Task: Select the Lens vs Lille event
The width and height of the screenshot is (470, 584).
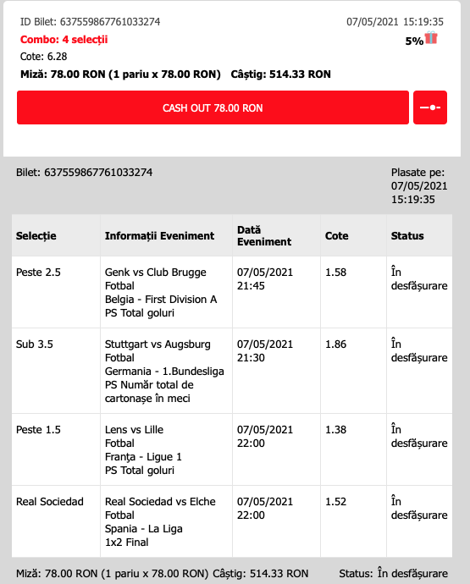Action: [134, 430]
